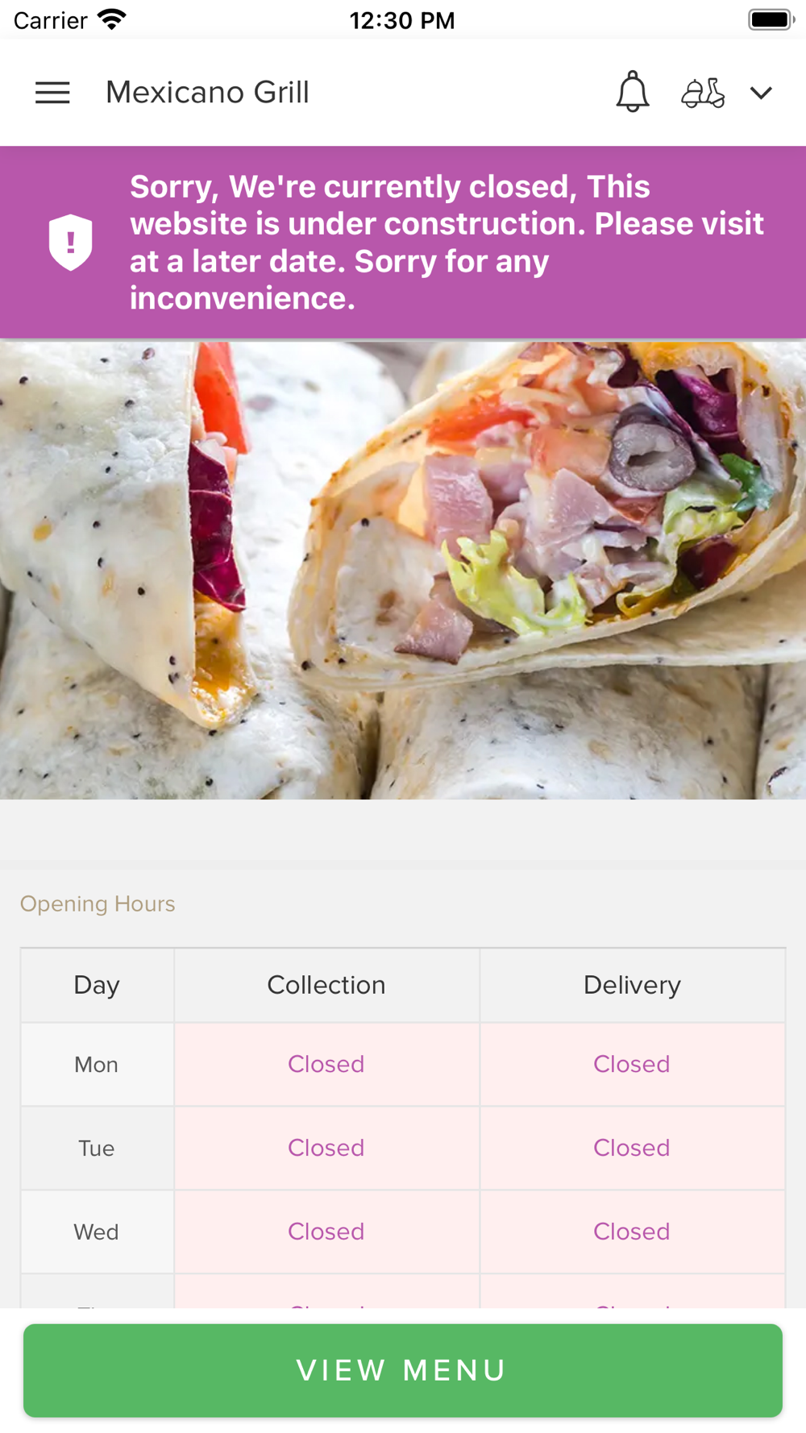The width and height of the screenshot is (806, 1433).
Task: Select the delivery scooter icon
Action: [703, 93]
